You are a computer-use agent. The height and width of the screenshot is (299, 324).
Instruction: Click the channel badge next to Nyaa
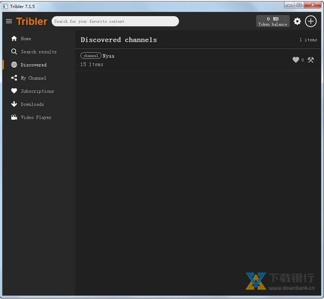click(x=91, y=56)
